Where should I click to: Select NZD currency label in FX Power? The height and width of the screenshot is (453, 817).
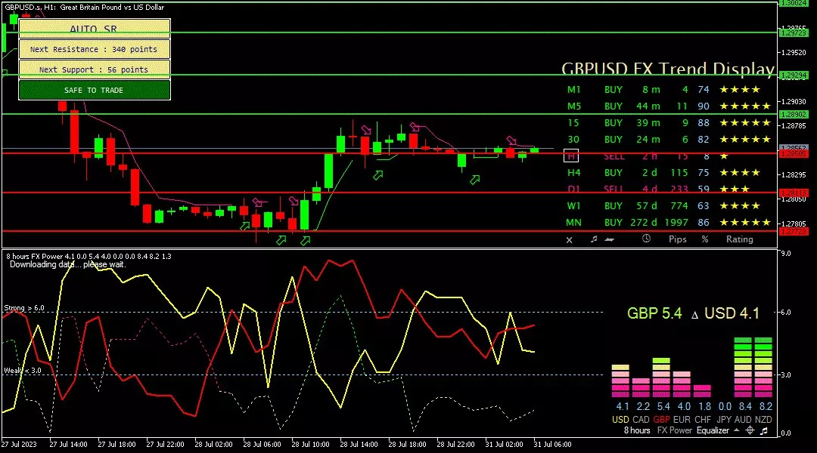pyautogui.click(x=763, y=419)
